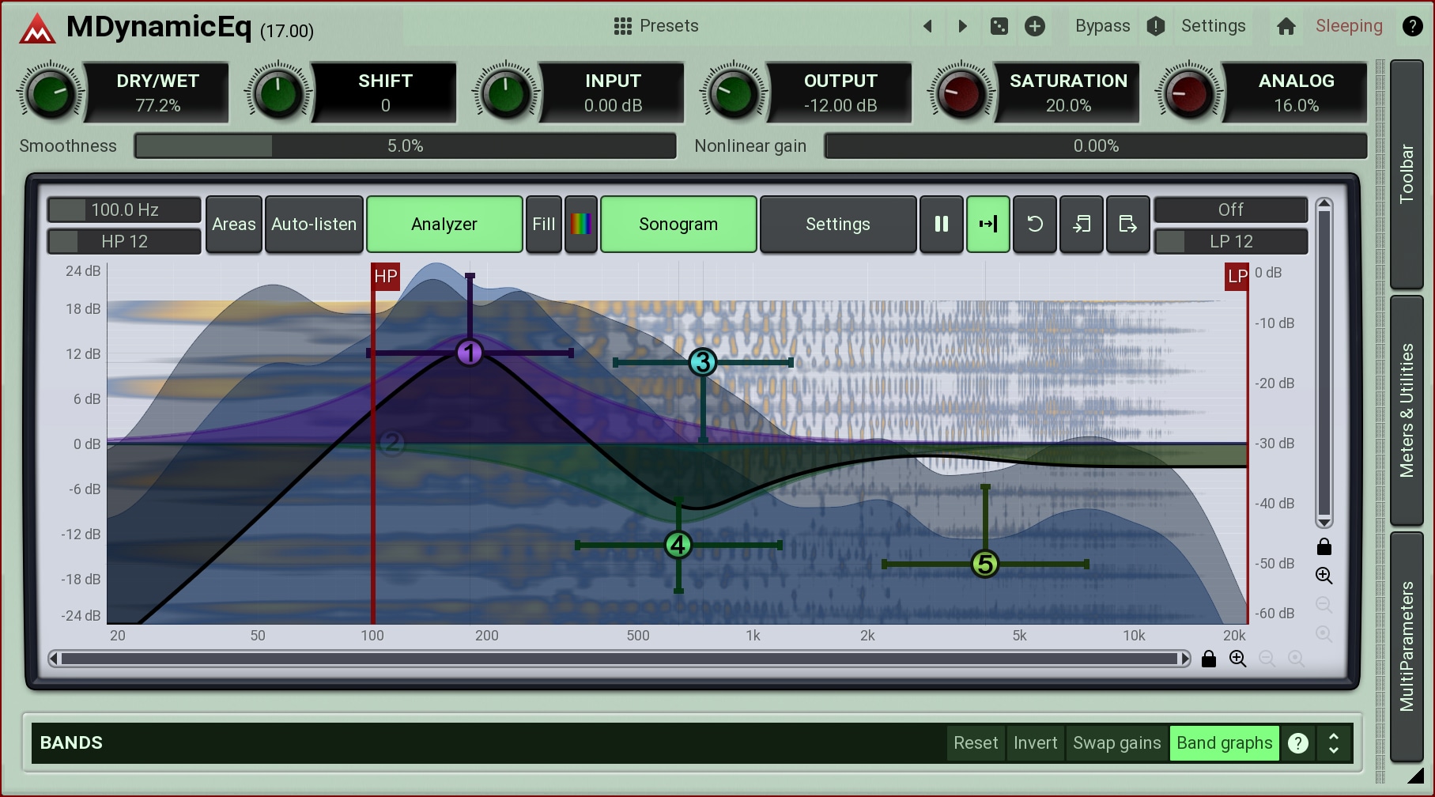Viewport: 1435px width, 797px height.
Task: Open the HP 12 filter type selector
Action: tap(124, 241)
